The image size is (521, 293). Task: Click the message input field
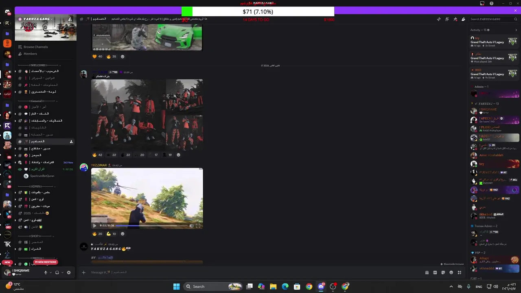click(252, 273)
